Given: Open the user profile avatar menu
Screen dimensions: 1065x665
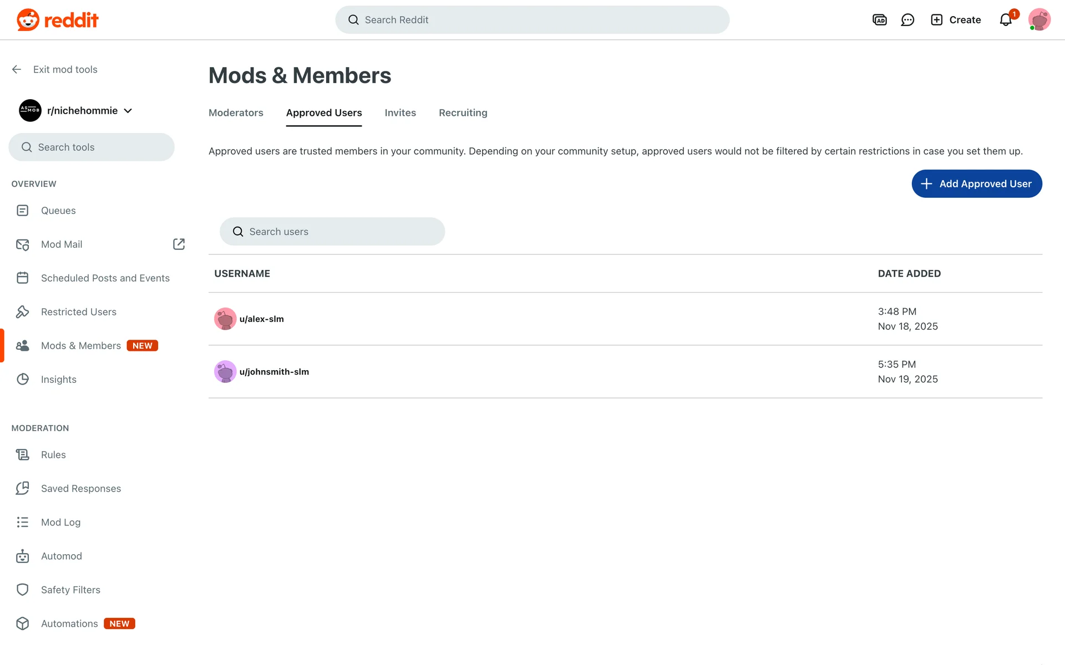Looking at the screenshot, I should 1039,20.
